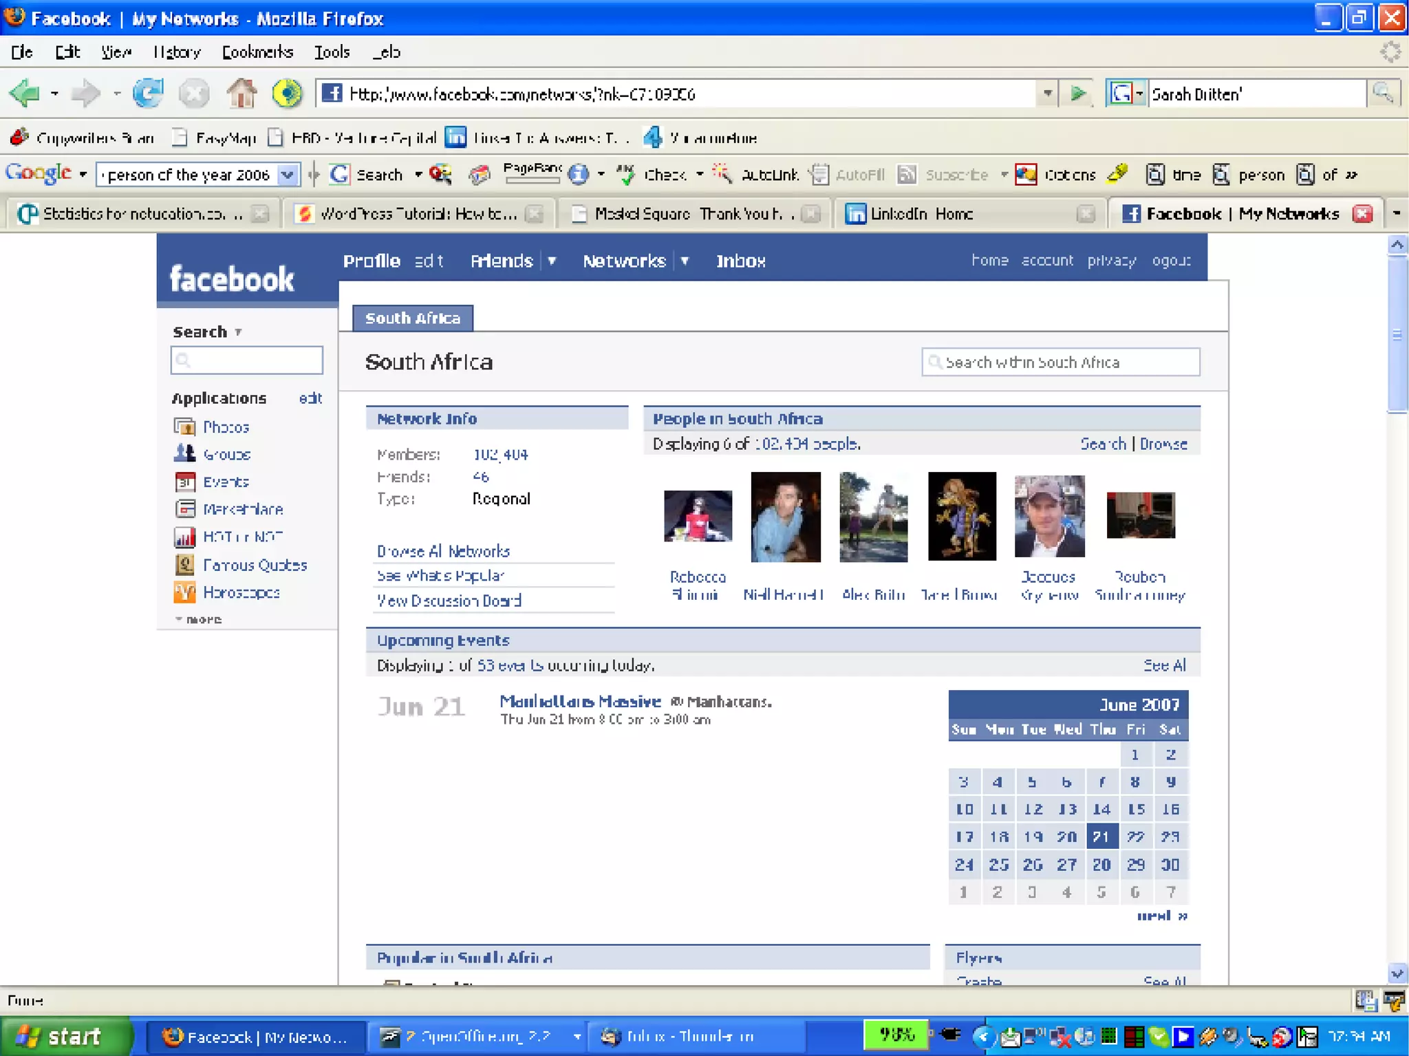Viewport: 1409px width, 1056px height.
Task: Open the Photos application icon in the sidebar
Action: (x=184, y=427)
